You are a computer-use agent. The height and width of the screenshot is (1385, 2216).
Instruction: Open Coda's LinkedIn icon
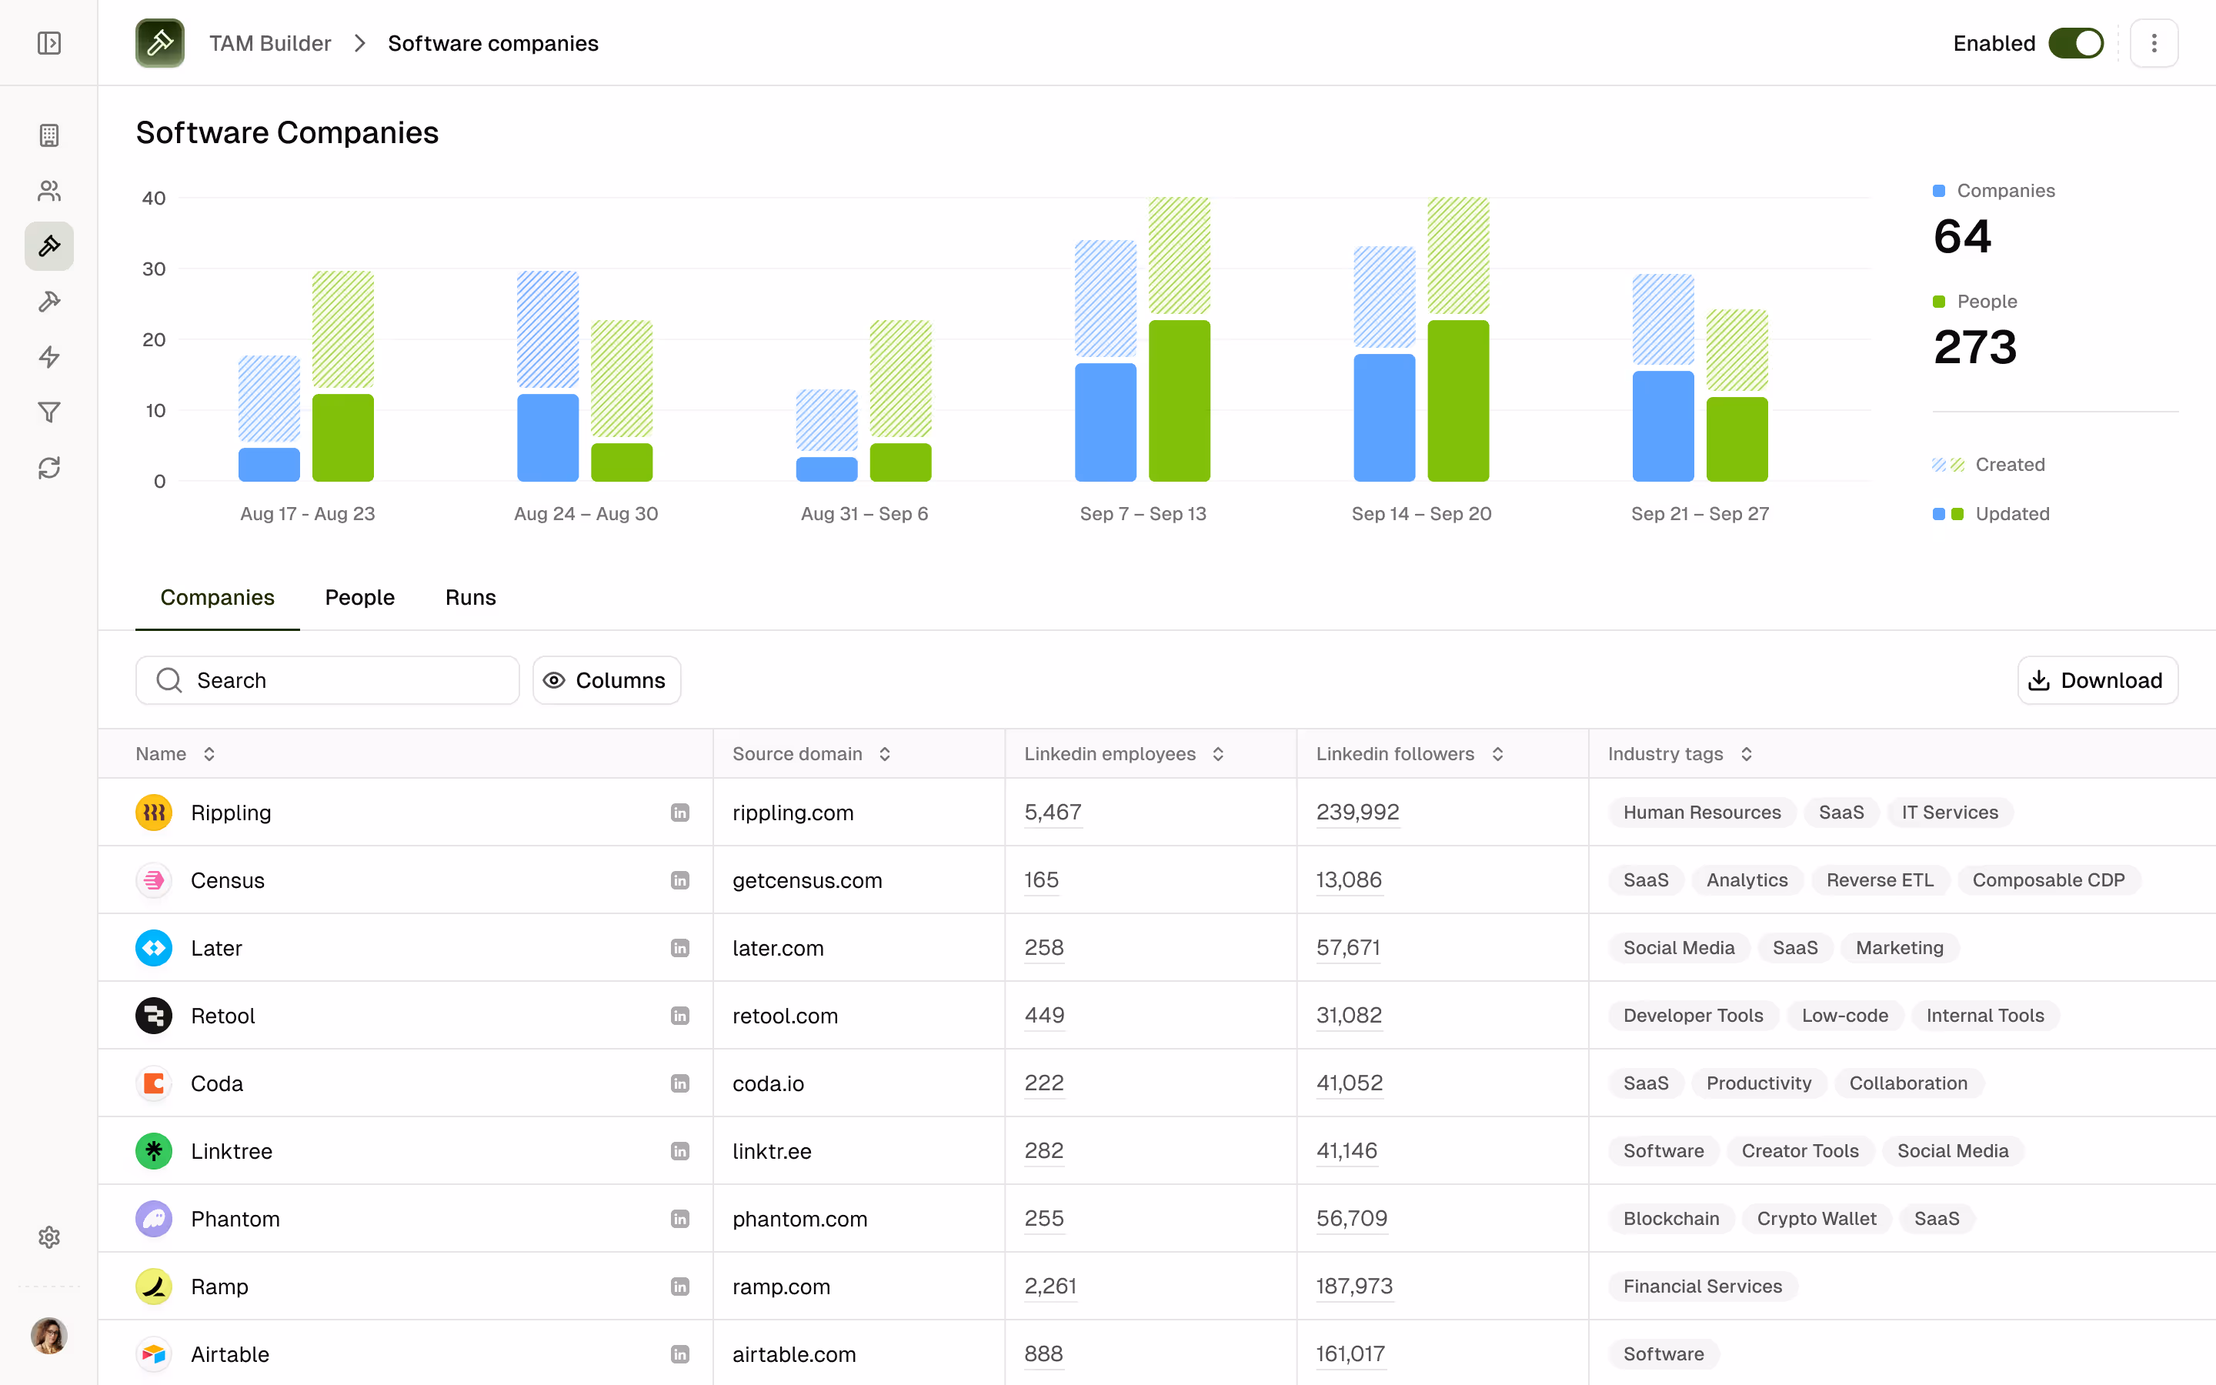tap(679, 1083)
